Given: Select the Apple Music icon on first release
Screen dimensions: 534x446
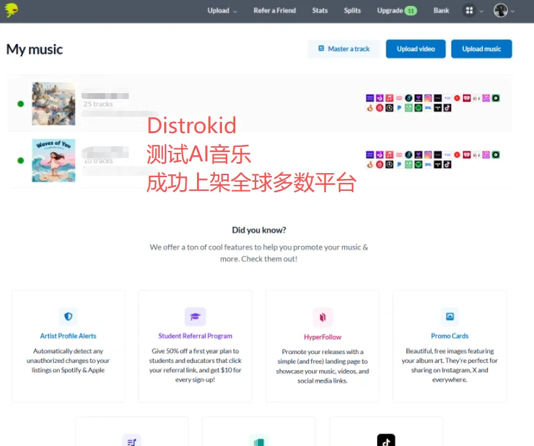Looking at the screenshot, I should click(x=389, y=97).
